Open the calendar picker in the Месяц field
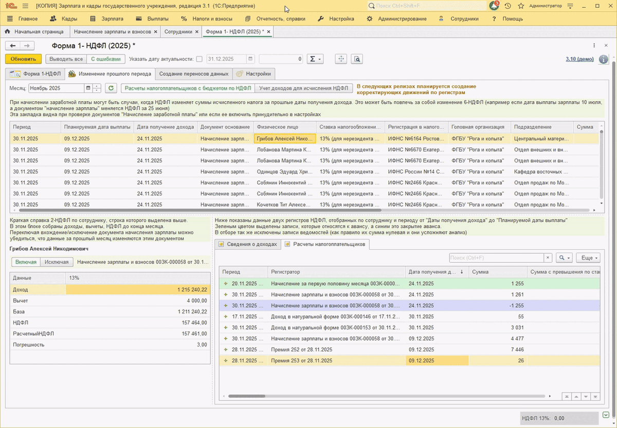Image resolution: width=617 pixels, height=428 pixels. [88, 88]
